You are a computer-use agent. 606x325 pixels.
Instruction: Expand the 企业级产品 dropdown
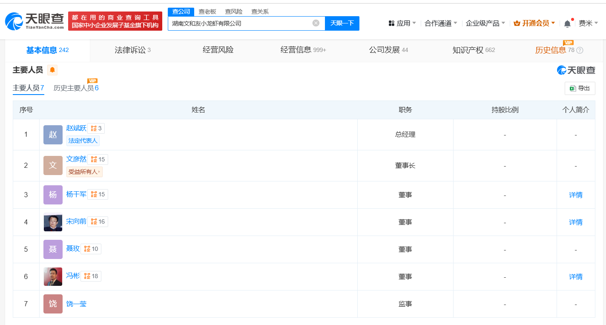tap(485, 23)
